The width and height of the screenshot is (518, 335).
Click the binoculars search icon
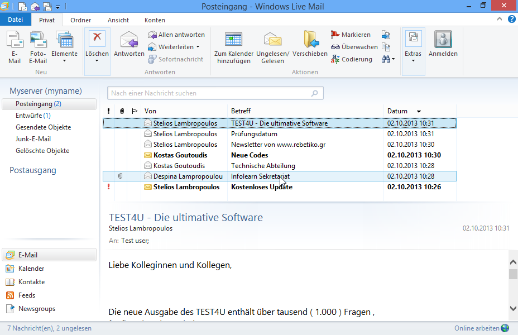(x=386, y=59)
